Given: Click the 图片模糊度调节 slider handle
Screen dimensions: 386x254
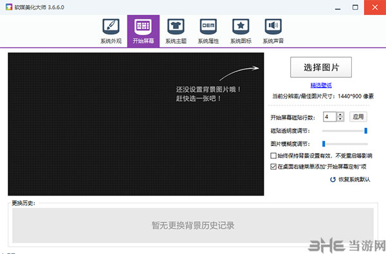Looking at the screenshot, I should [324, 144].
